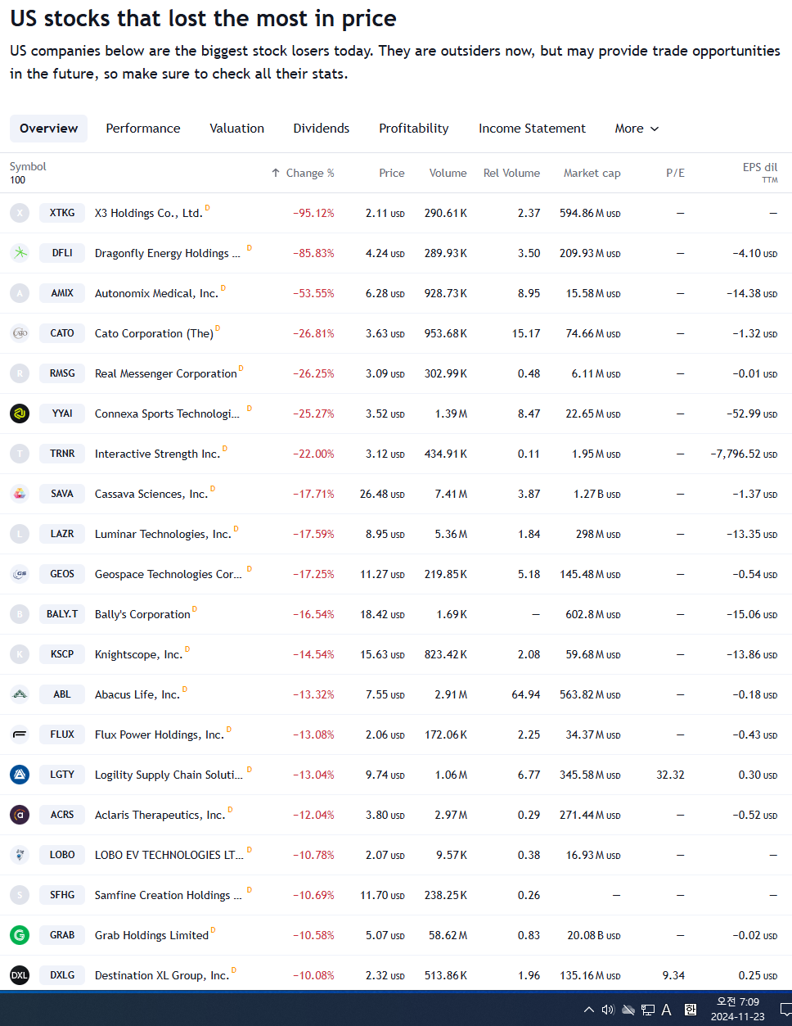Screen dimensions: 792x1026
Task: Click the Cato Corporation logo icon
Action: pos(20,333)
